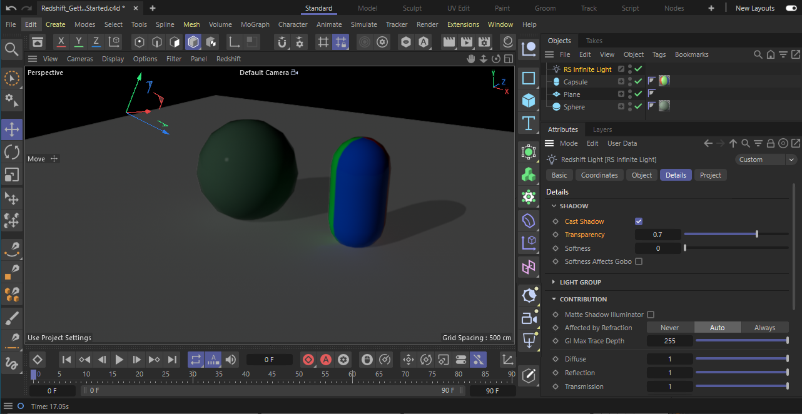Click the Transparency slider handle
The width and height of the screenshot is (802, 414).
tap(757, 235)
